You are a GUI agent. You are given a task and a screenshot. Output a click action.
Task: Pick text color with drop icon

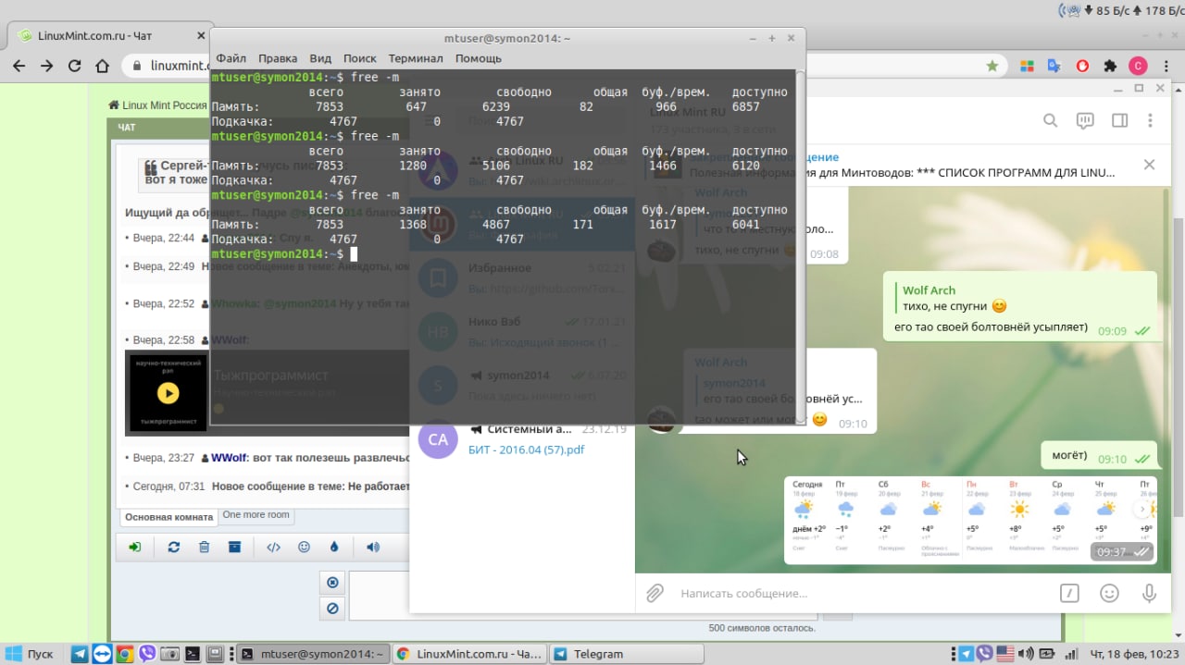[334, 548]
